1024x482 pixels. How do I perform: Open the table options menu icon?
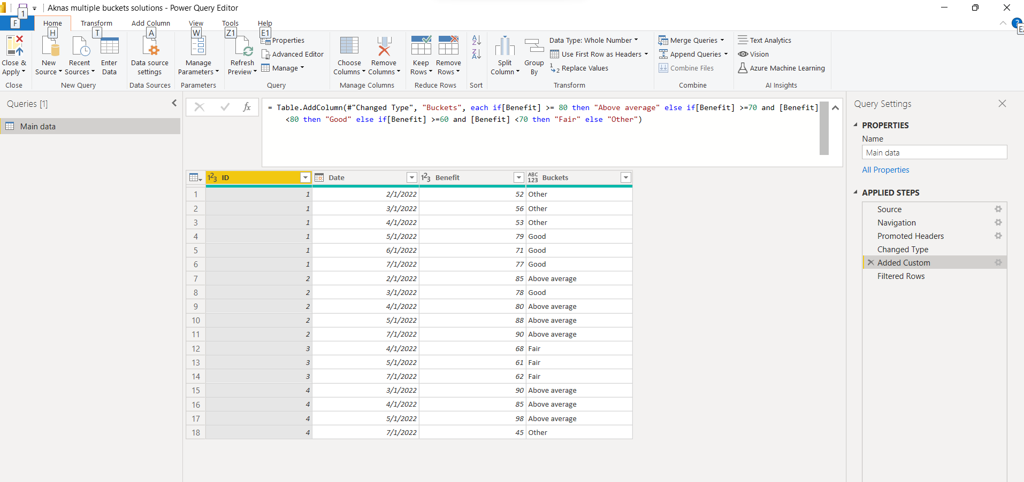click(195, 177)
